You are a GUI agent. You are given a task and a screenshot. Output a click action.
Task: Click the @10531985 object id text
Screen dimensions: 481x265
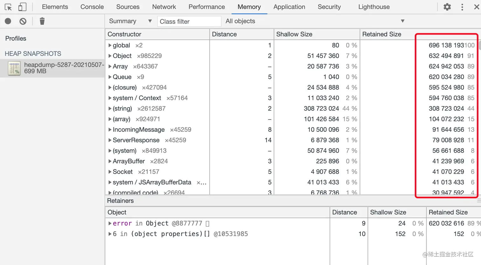(231, 234)
